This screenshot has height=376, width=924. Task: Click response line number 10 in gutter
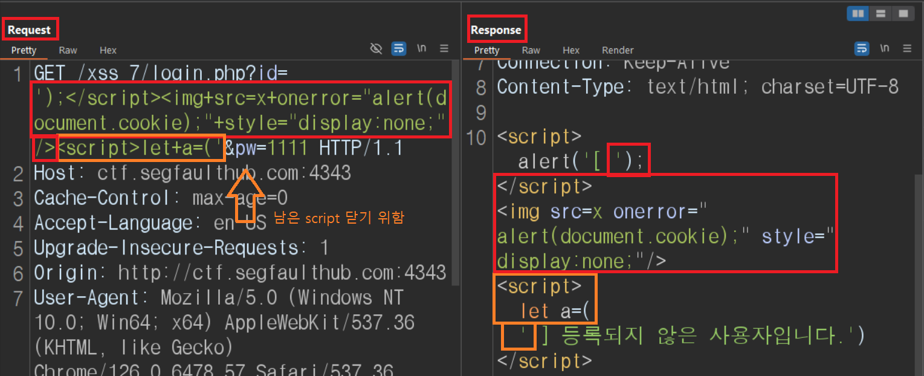coord(477,138)
